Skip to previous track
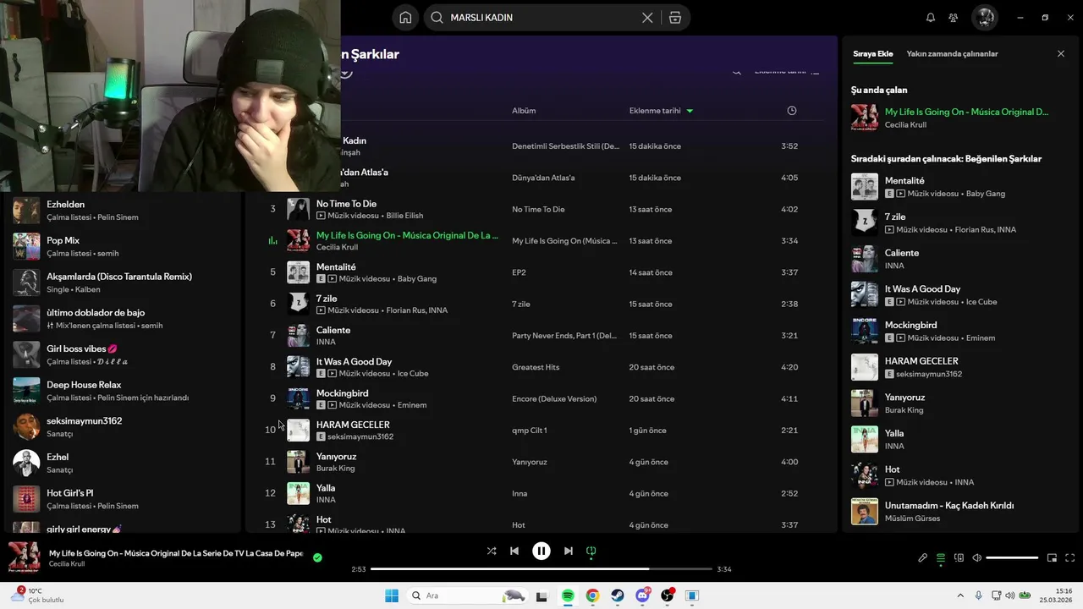Screen dimensions: 1083x609 click(514, 551)
